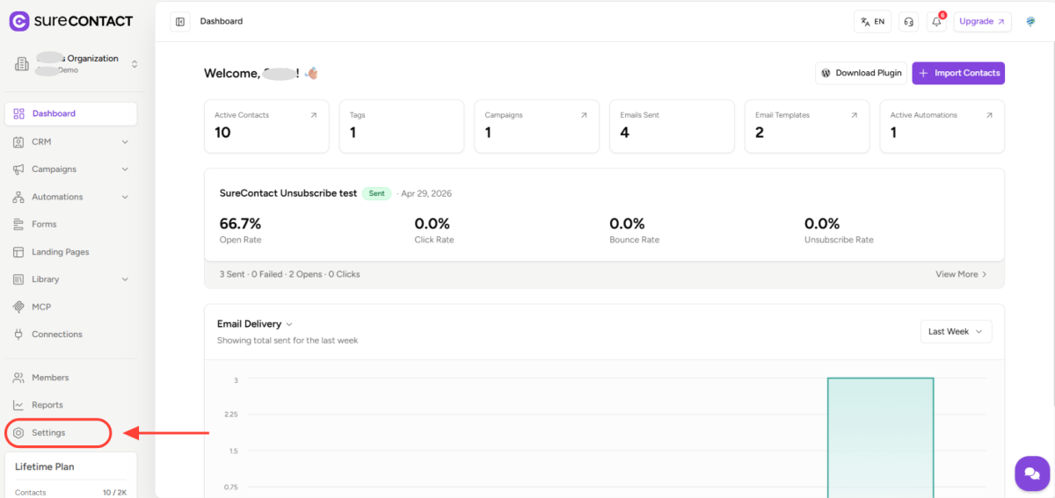
Task: Open the support headset icon
Action: (908, 22)
